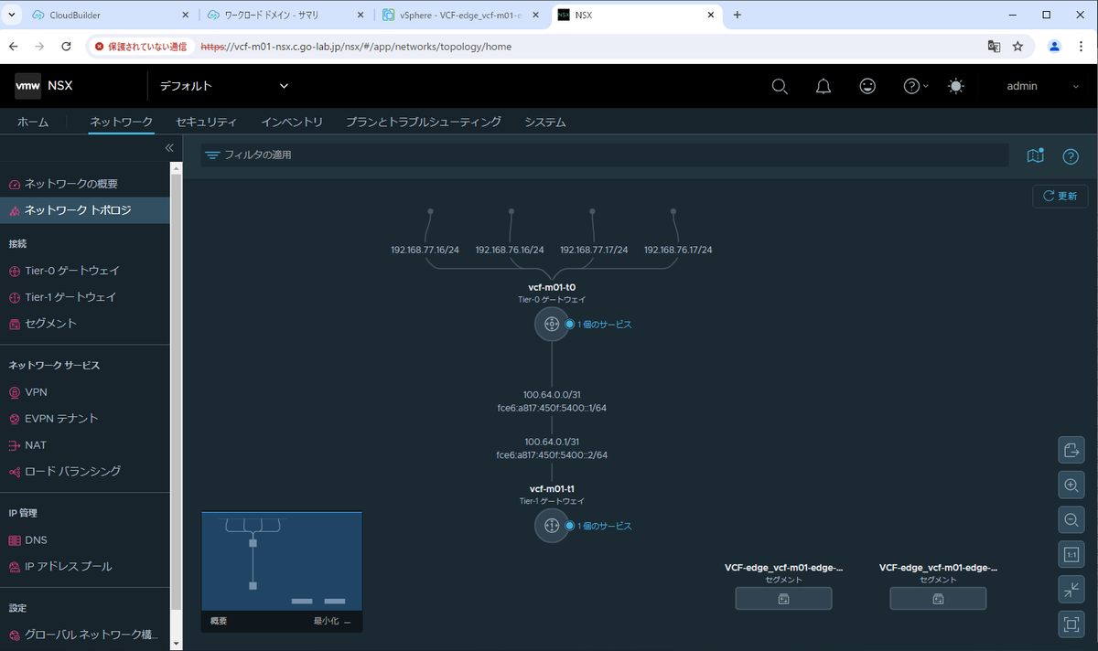This screenshot has width=1098, height=651.
Task: Click the translate page icon
Action: [x=994, y=46]
